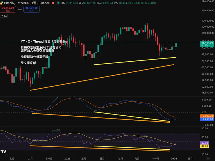Click the 2025 label on time axis
The image size is (215, 161).
click(x=67, y=159)
